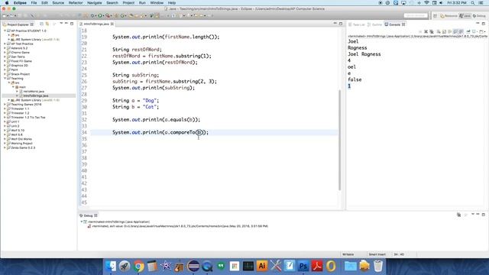Open Photoshop from the Dock
The image size is (489, 275).
[303, 266]
